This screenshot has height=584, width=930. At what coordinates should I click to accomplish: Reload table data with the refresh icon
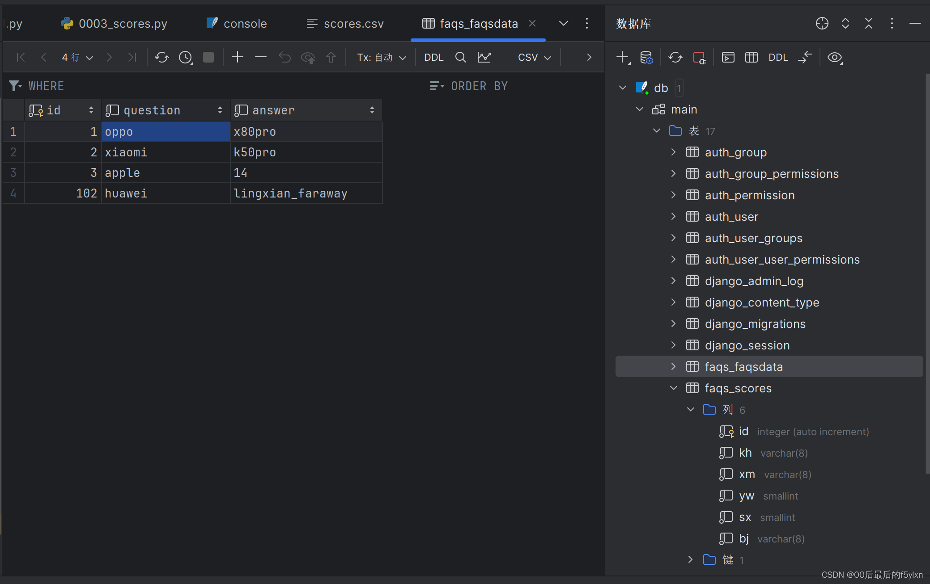point(161,57)
